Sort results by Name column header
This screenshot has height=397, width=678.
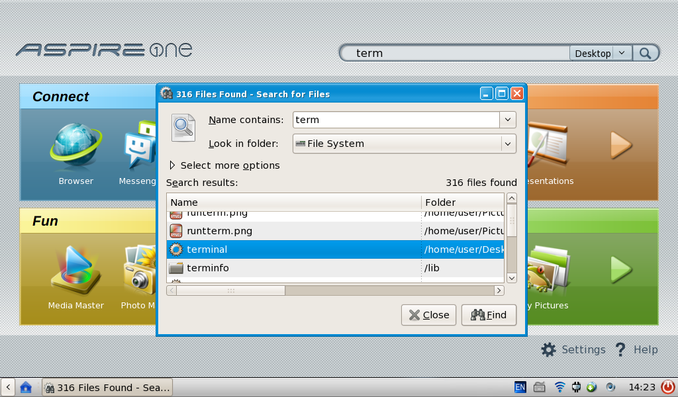(x=293, y=202)
